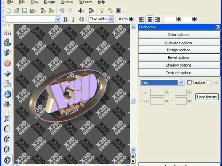Viewport: 222px width, 166px height.
Task: Open the Design menu
Action: click(49, 2)
